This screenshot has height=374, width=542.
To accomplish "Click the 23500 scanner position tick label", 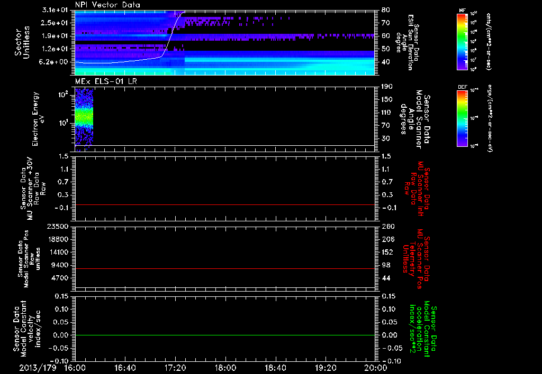I will click(58, 226).
